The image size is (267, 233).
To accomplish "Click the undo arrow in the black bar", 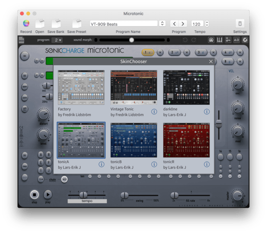I will (185, 40).
